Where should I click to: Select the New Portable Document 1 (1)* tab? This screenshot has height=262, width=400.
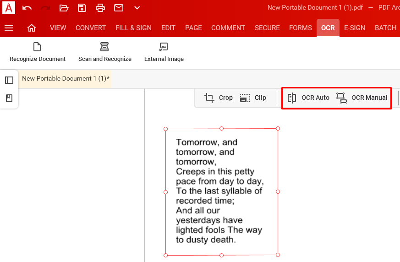66,79
